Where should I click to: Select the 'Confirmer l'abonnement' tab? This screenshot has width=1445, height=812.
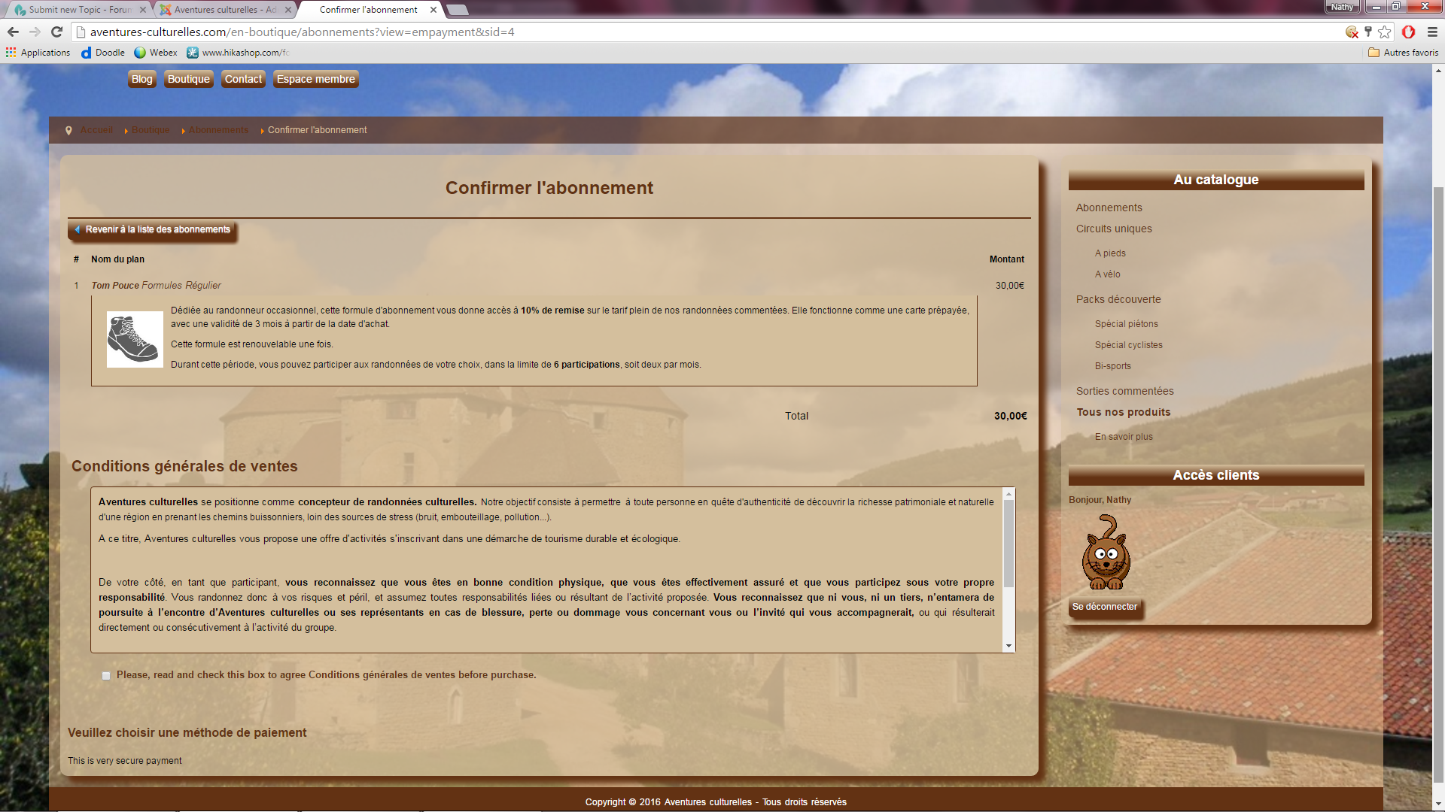pyautogui.click(x=368, y=10)
